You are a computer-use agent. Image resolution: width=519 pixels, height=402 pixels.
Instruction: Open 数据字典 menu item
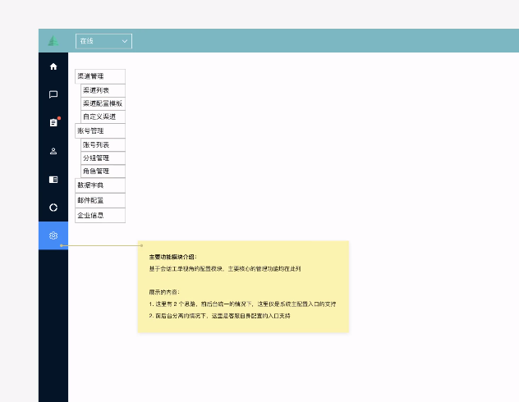click(99, 185)
